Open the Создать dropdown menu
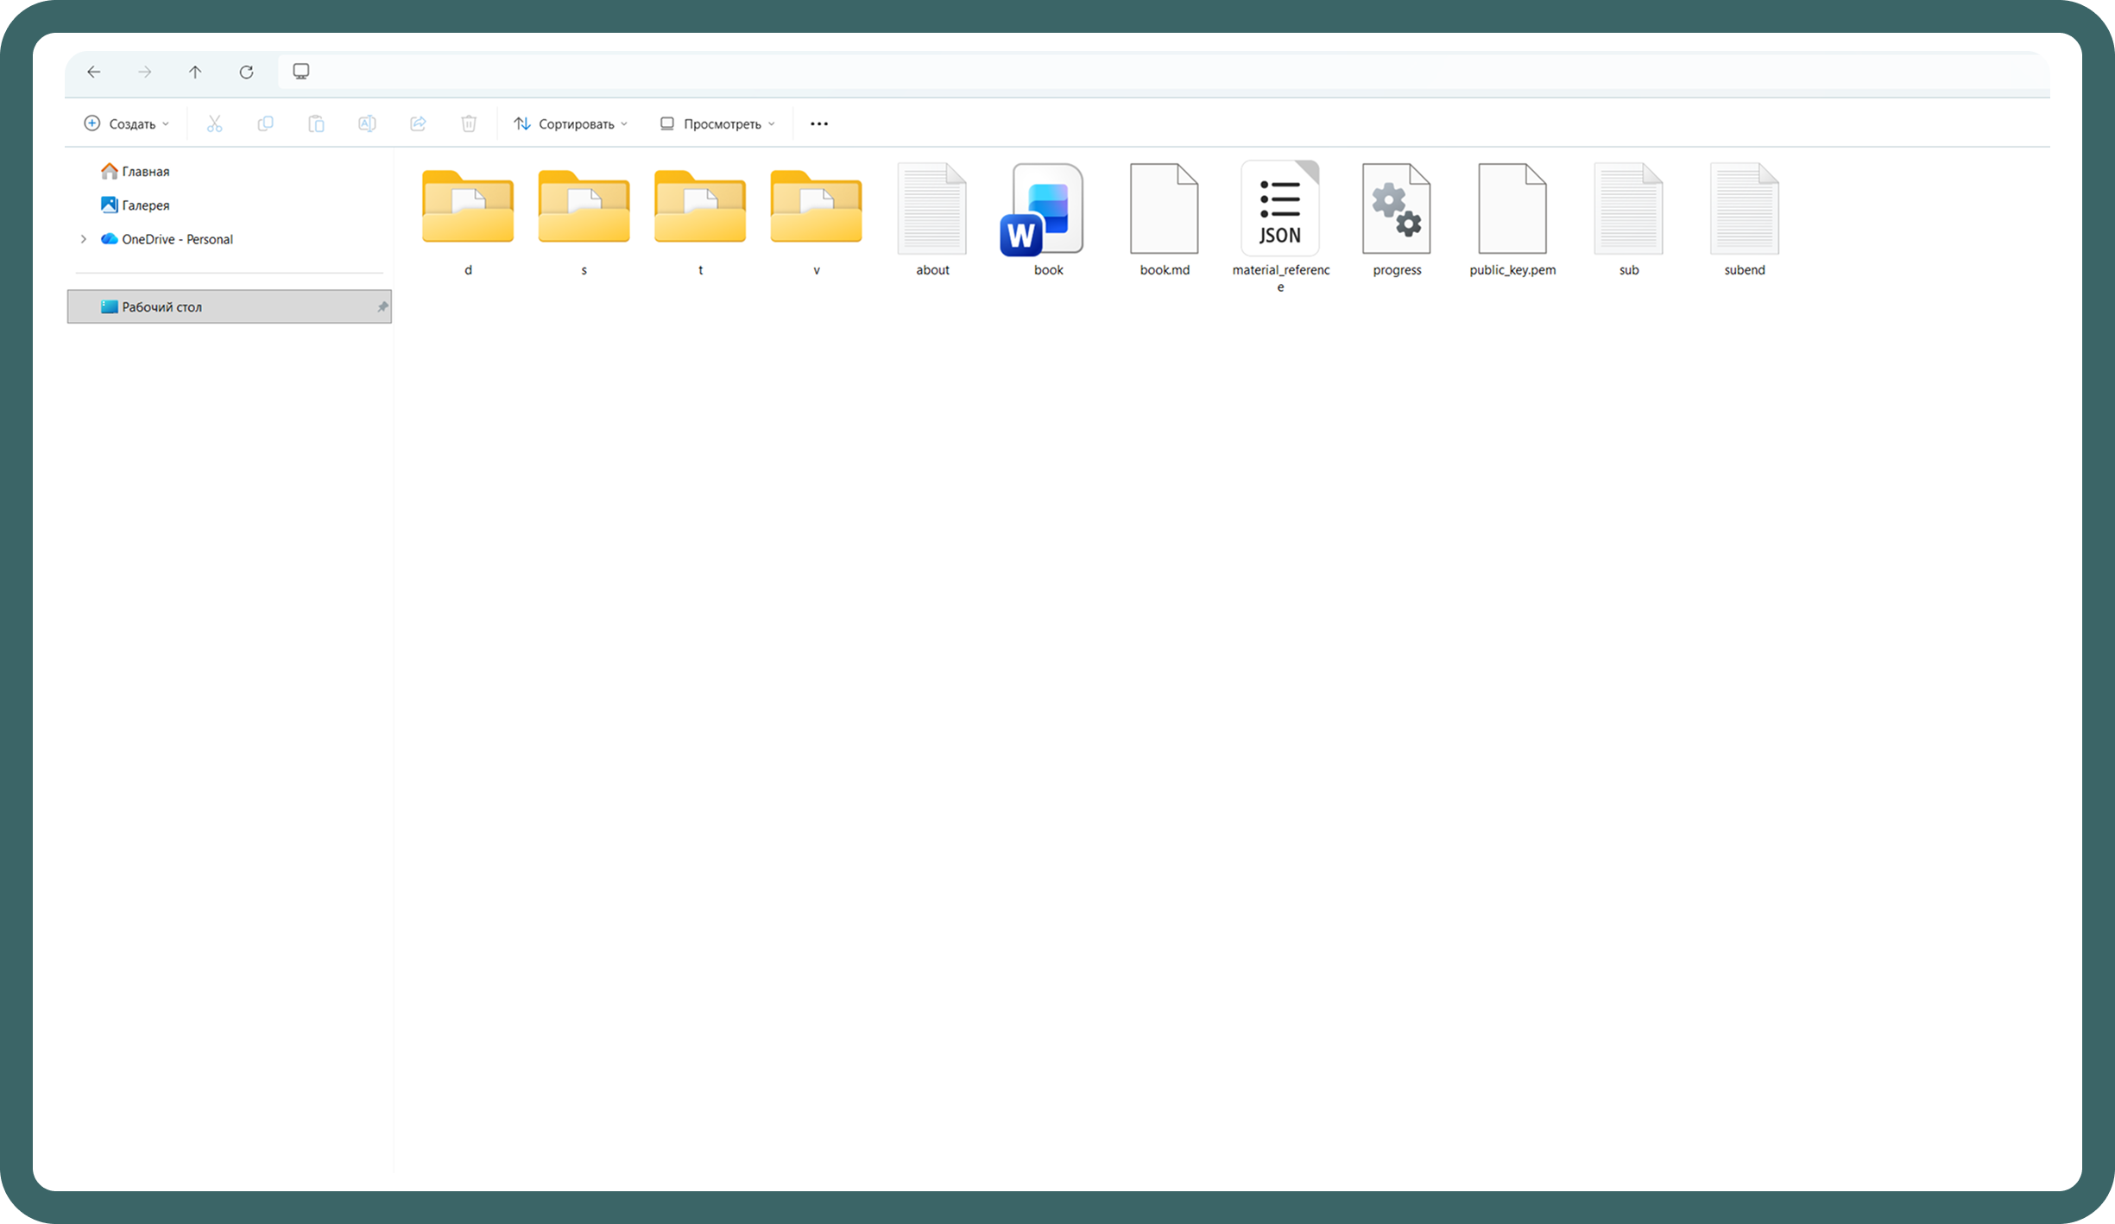Image resolution: width=2115 pixels, height=1224 pixels. 127,123
